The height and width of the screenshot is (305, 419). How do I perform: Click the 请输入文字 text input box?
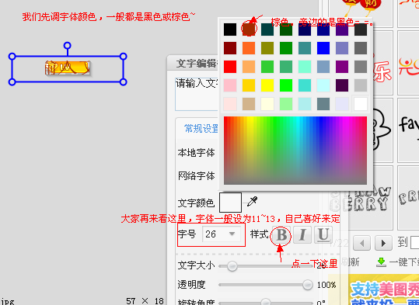click(x=197, y=94)
